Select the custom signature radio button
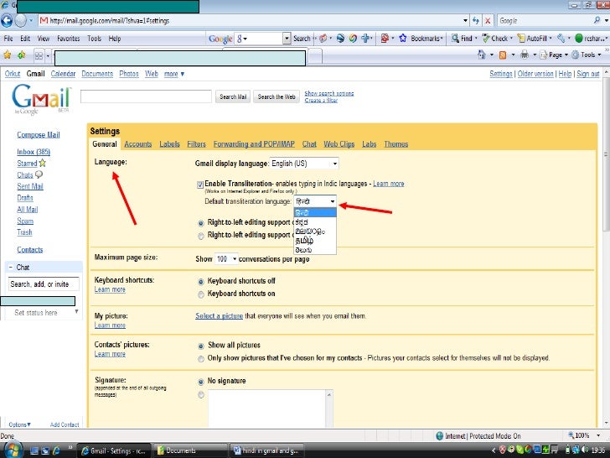Screen dimensions: 610x458 pos(201,395)
